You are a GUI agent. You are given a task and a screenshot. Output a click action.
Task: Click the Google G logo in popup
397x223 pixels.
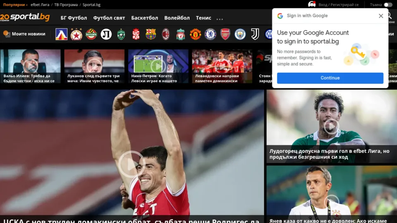point(280,16)
